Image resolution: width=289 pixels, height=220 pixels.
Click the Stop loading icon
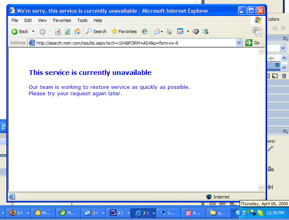[x=58, y=31]
